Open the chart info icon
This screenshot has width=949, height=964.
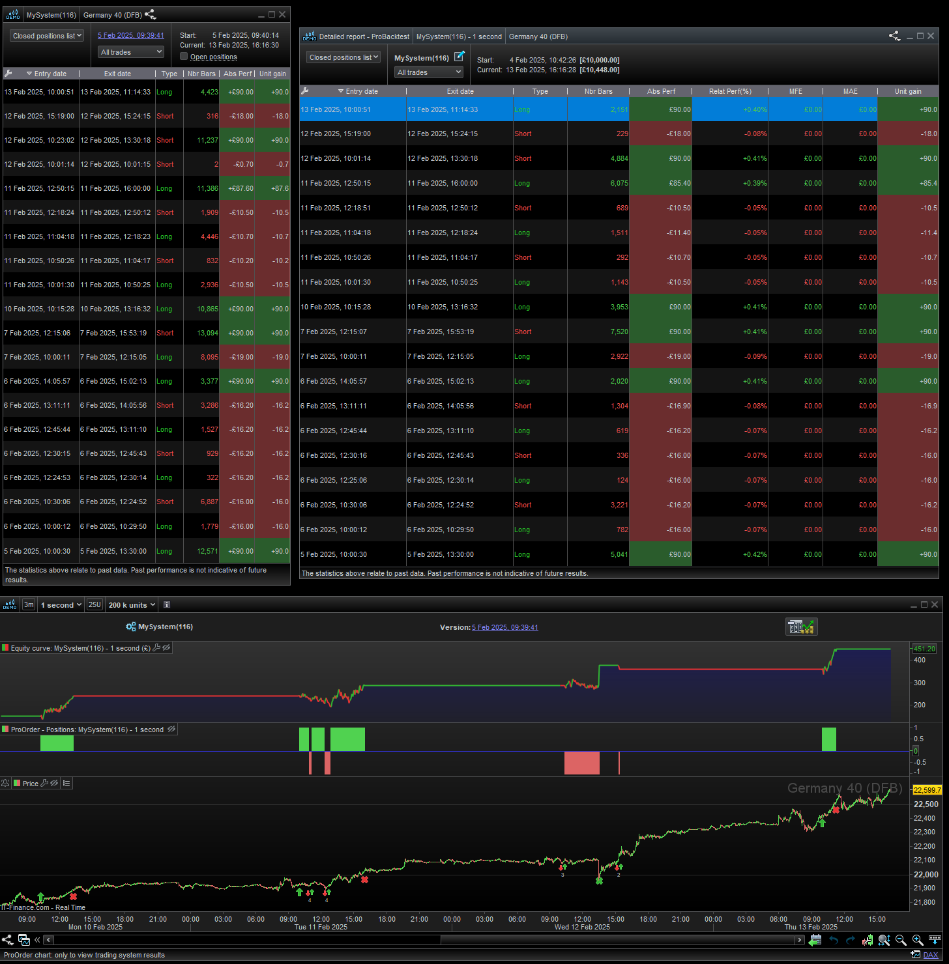click(167, 604)
